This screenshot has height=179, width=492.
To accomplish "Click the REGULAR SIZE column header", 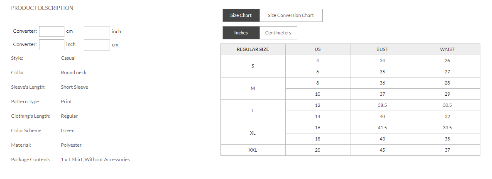I will point(253,49).
